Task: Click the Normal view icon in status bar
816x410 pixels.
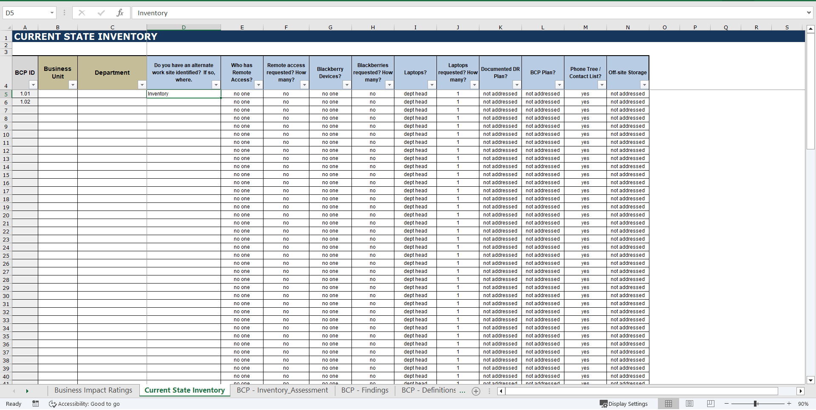Action: 669,404
